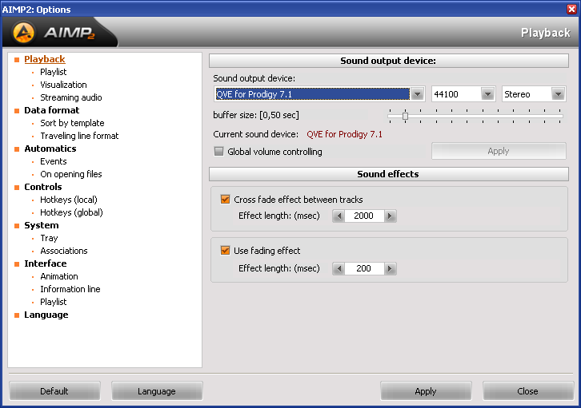Screen dimensions: 581x408
Task: Open Hotkeys (global) settings
Action: point(71,212)
